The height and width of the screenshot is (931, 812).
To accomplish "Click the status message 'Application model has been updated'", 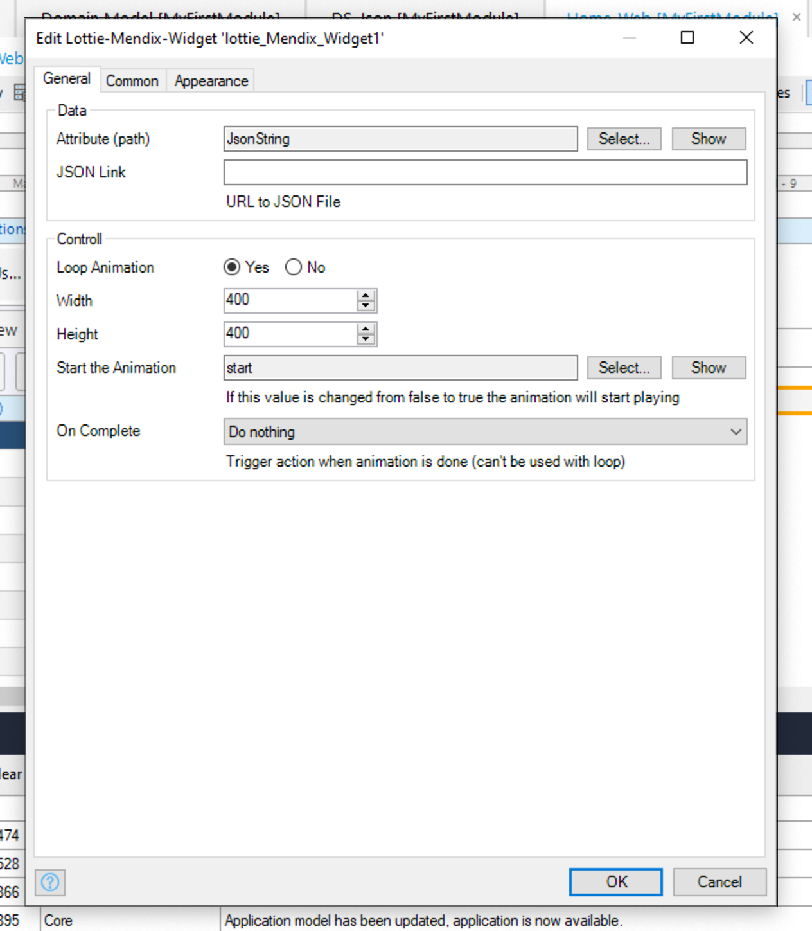I will click(423, 921).
